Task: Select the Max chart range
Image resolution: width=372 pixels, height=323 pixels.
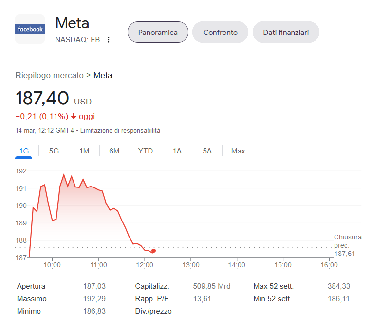Action: (x=238, y=151)
